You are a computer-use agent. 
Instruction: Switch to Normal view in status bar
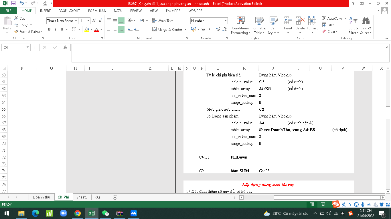[x=312, y=204]
